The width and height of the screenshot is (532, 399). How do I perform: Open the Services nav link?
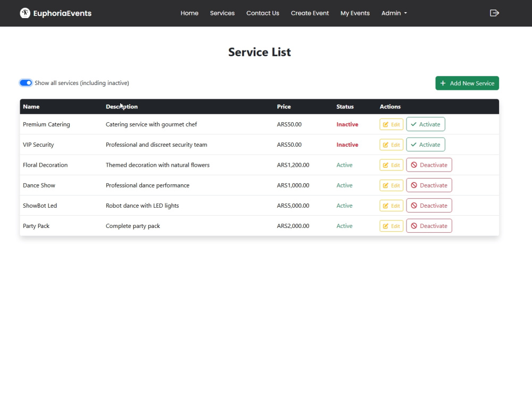click(222, 13)
